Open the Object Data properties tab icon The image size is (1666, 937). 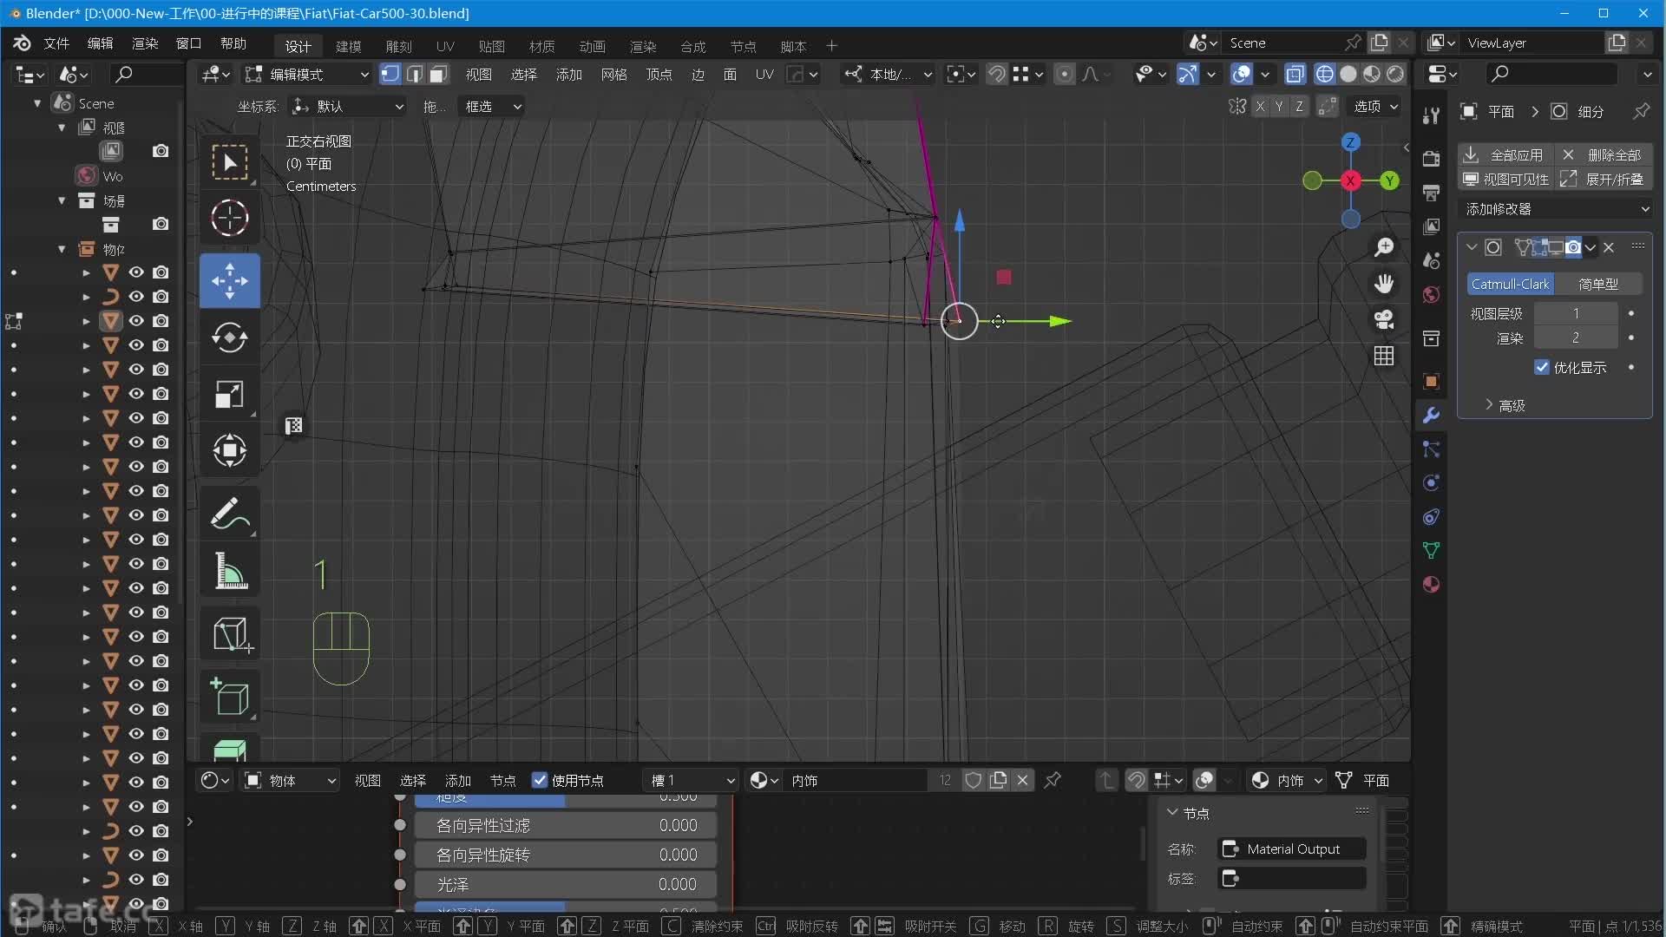[x=1431, y=551]
